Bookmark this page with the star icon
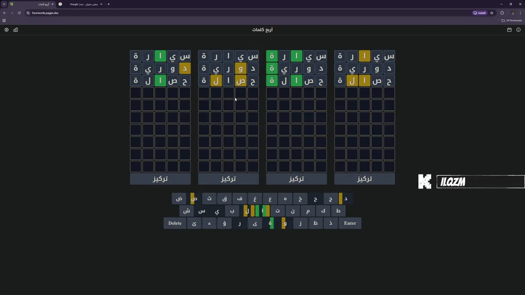The height and width of the screenshot is (295, 525). (x=492, y=13)
